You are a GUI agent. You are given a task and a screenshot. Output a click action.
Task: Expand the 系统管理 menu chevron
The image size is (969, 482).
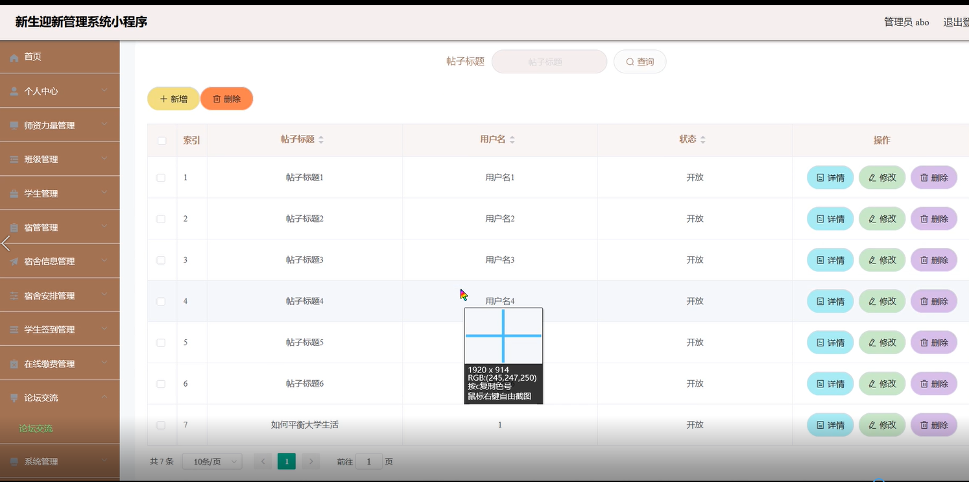[x=105, y=461]
